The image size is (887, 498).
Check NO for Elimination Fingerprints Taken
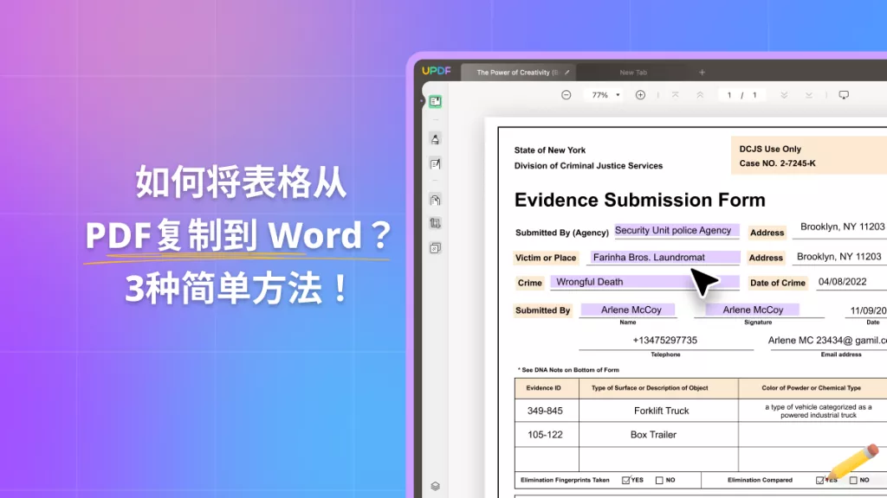659,480
